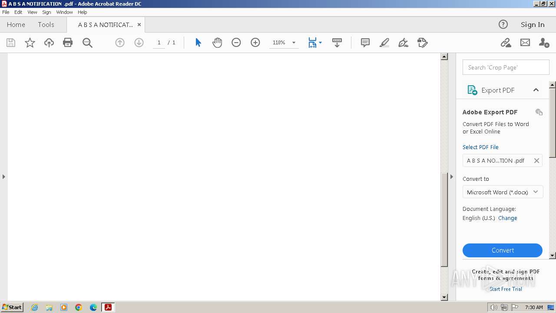Open the Window menu
The image size is (556, 313).
click(x=64, y=12)
